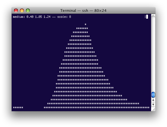Click the load value 1.24
167x127 pixels.
point(47,17)
